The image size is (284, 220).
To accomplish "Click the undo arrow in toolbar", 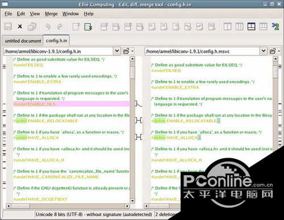I will pos(48,27).
